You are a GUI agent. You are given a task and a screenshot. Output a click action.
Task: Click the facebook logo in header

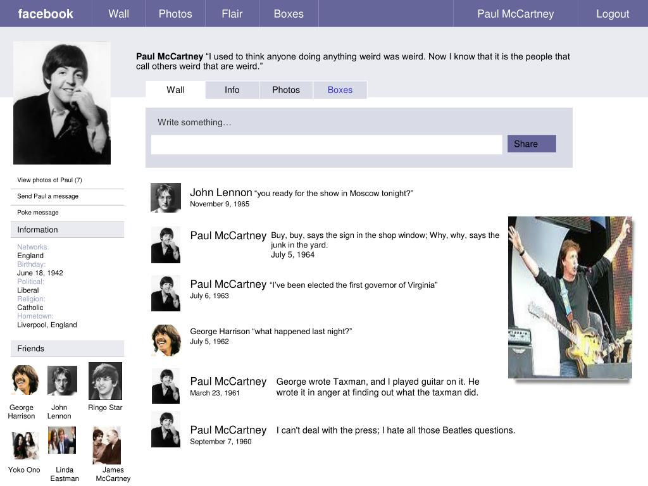pyautogui.click(x=46, y=14)
